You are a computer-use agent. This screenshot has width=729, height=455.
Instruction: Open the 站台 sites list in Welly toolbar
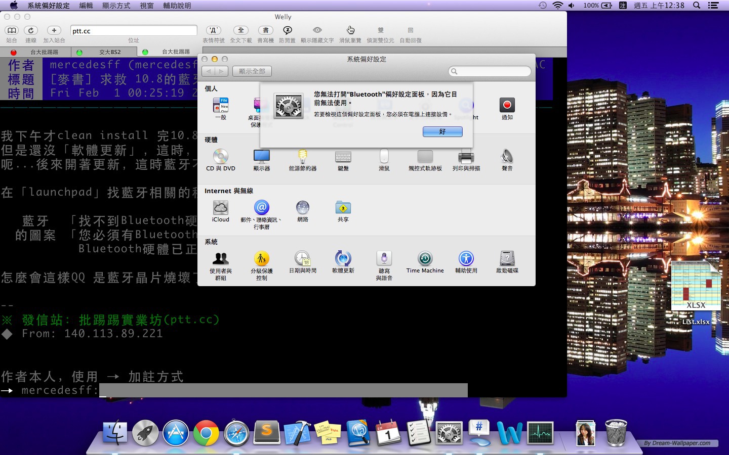12,30
